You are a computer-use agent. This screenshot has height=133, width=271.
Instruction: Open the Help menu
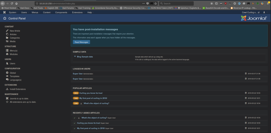(x=90, y=12)
